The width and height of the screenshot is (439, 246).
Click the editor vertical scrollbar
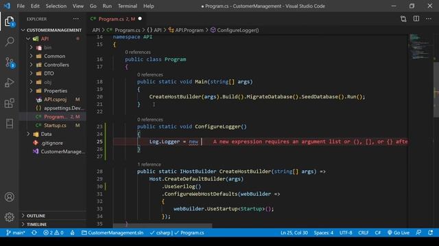tap(436, 90)
